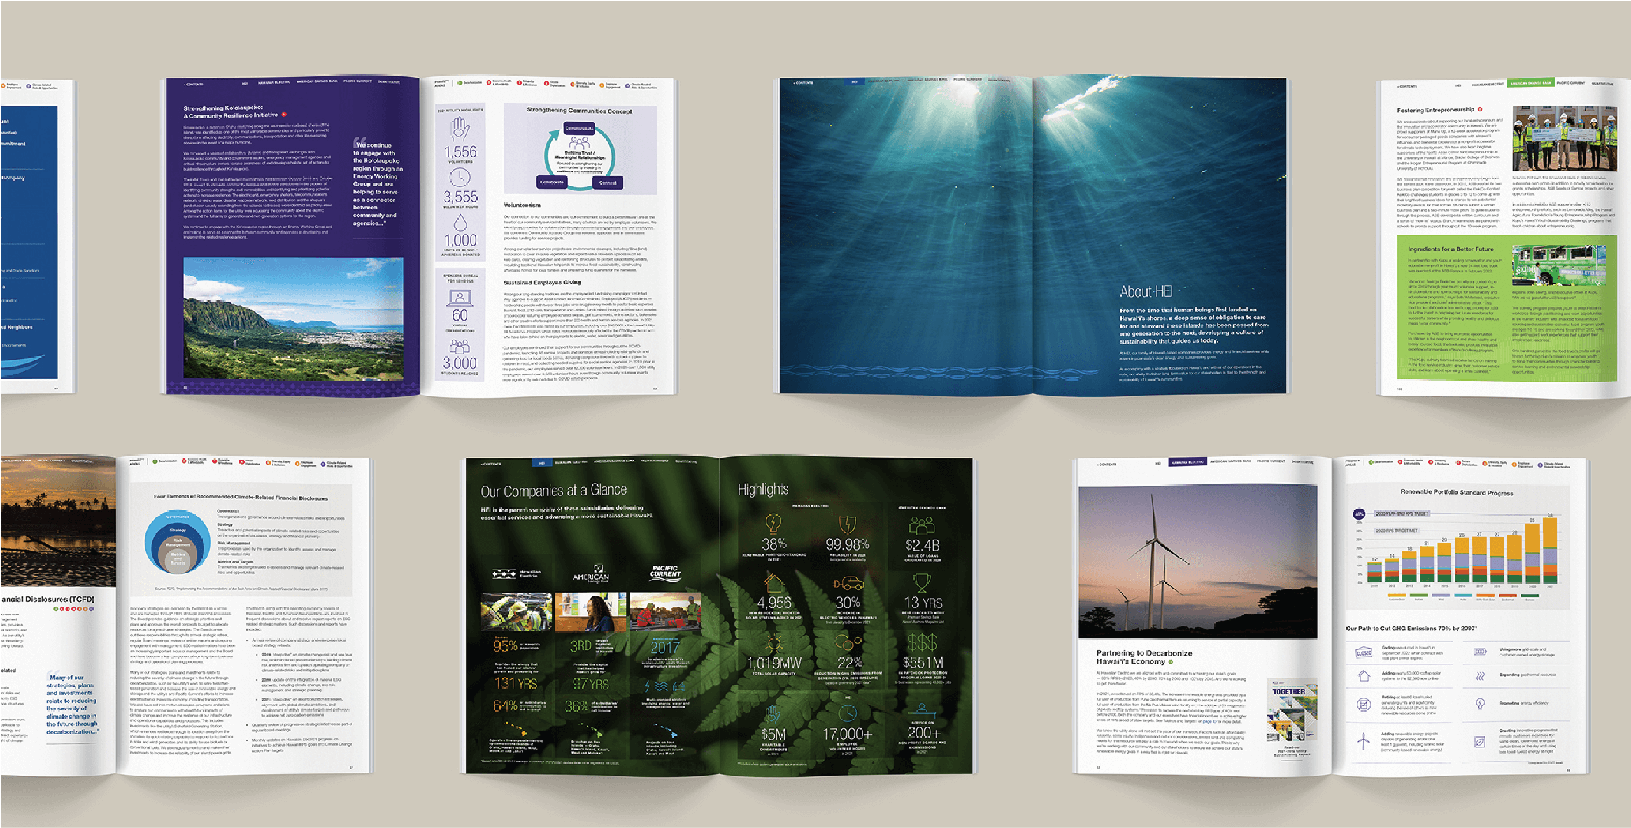Viewport: 1631px width, 828px height.
Task: Click the American Savings Bank logo
Action: pyautogui.click(x=591, y=573)
